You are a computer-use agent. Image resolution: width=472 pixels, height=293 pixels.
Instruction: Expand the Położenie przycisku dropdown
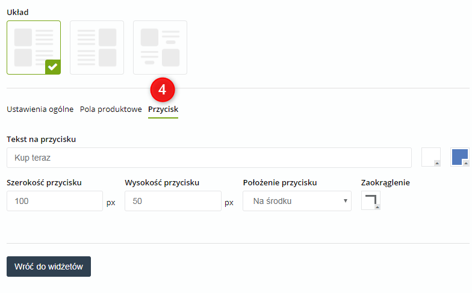tap(297, 201)
